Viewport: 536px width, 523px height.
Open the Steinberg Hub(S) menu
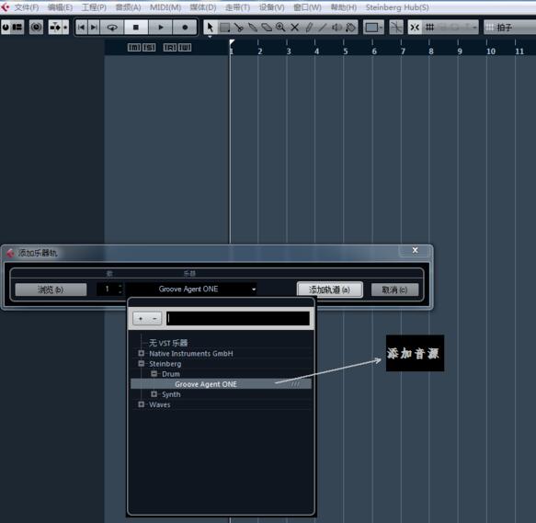(397, 7)
